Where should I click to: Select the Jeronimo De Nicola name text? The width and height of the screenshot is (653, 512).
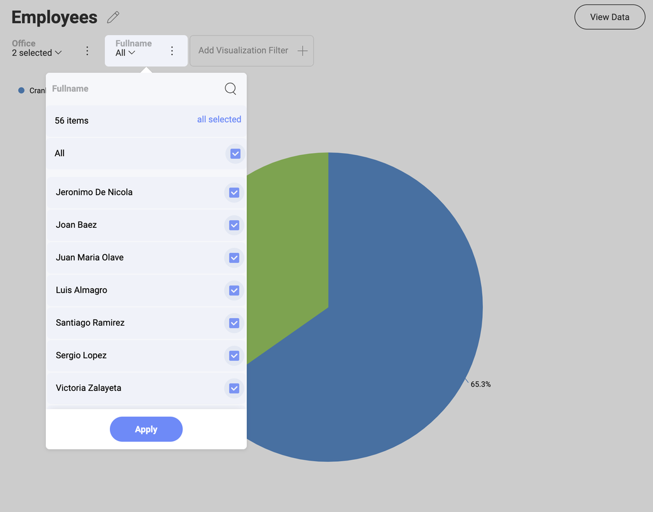click(x=94, y=192)
